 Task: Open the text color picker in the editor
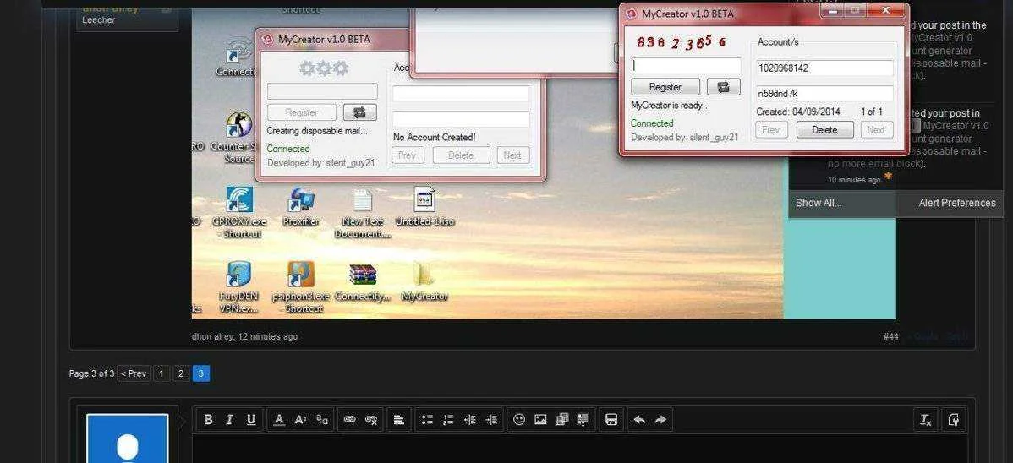[279, 420]
